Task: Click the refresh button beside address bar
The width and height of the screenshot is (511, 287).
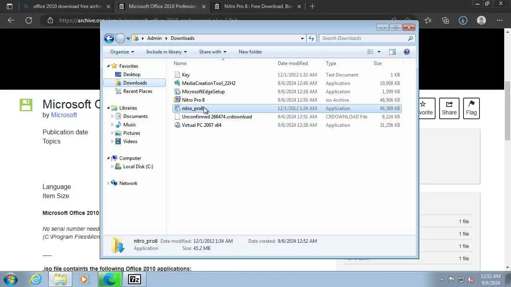Action: pyautogui.click(x=311, y=38)
